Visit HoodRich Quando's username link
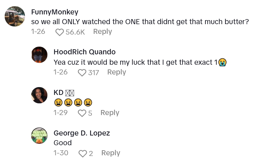Image resolution: width=256 pixels, height=162 pixels. (84, 52)
